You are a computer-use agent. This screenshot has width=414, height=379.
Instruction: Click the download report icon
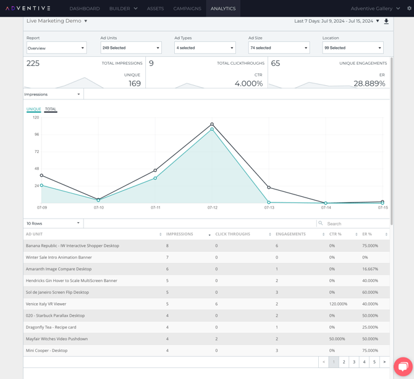(386, 22)
